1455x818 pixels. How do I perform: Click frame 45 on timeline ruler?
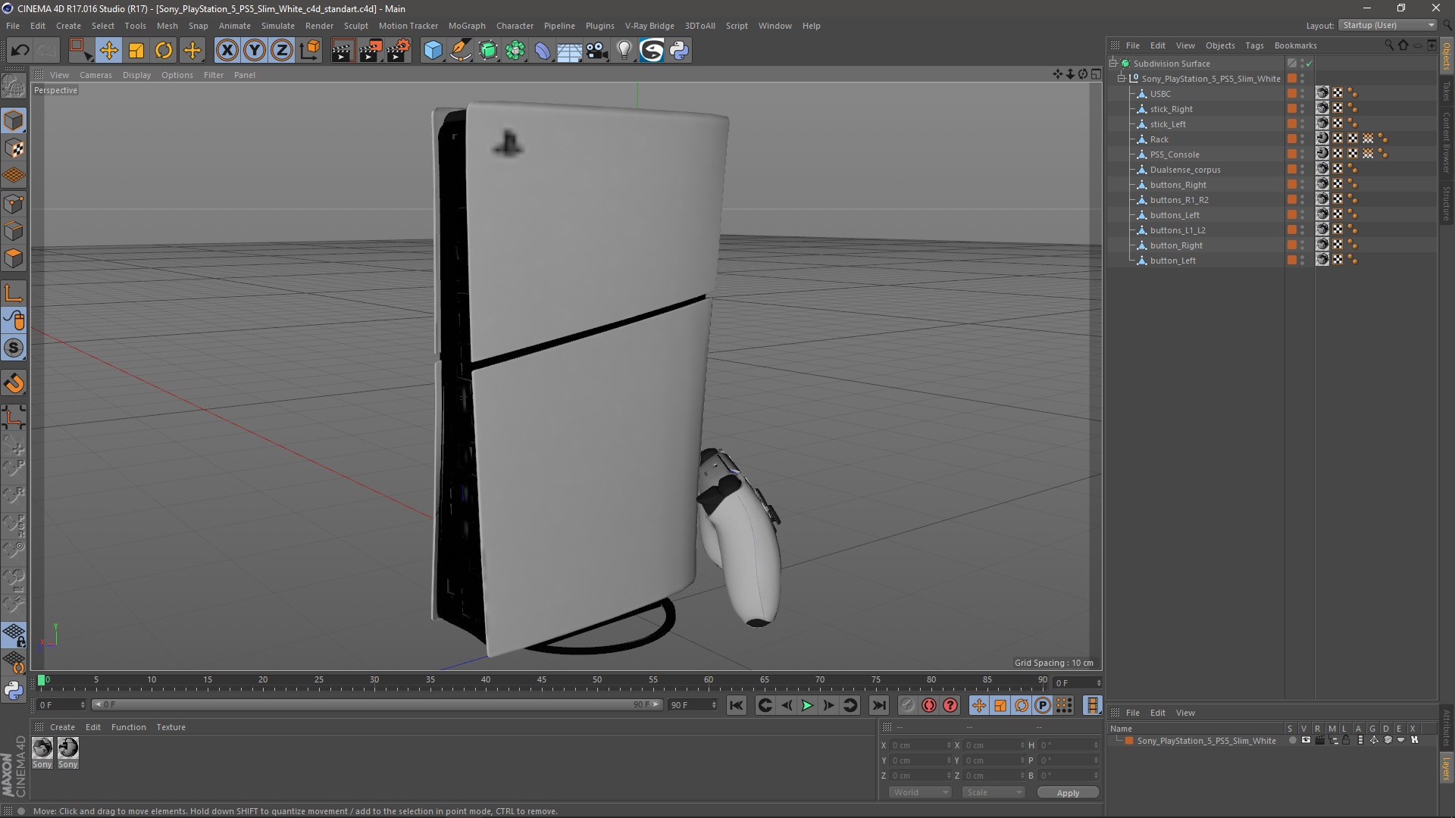pyautogui.click(x=541, y=682)
